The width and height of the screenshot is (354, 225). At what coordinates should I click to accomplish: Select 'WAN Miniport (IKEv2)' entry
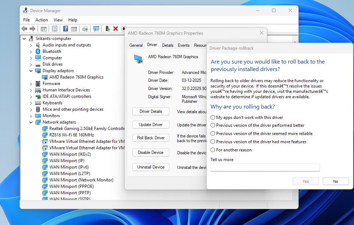70,154
